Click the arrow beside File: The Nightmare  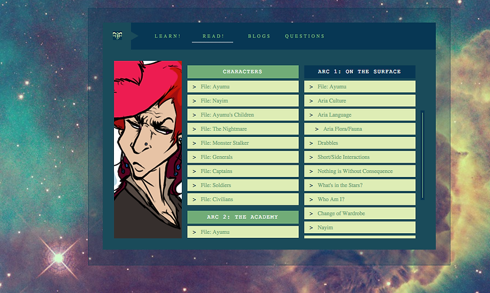tap(194, 129)
